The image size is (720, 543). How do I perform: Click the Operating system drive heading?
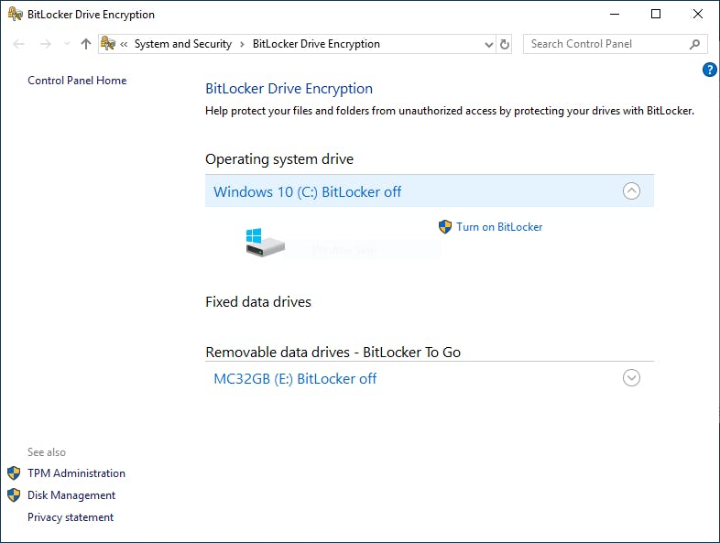pos(279,159)
